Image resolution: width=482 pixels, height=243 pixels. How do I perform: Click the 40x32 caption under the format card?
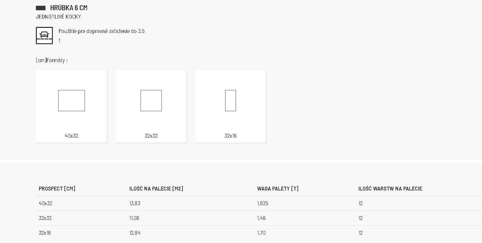pyautogui.click(x=71, y=136)
